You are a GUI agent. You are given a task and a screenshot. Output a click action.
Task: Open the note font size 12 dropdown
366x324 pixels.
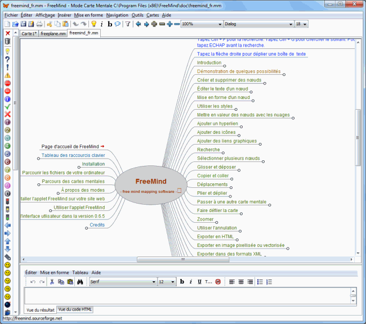point(167,282)
